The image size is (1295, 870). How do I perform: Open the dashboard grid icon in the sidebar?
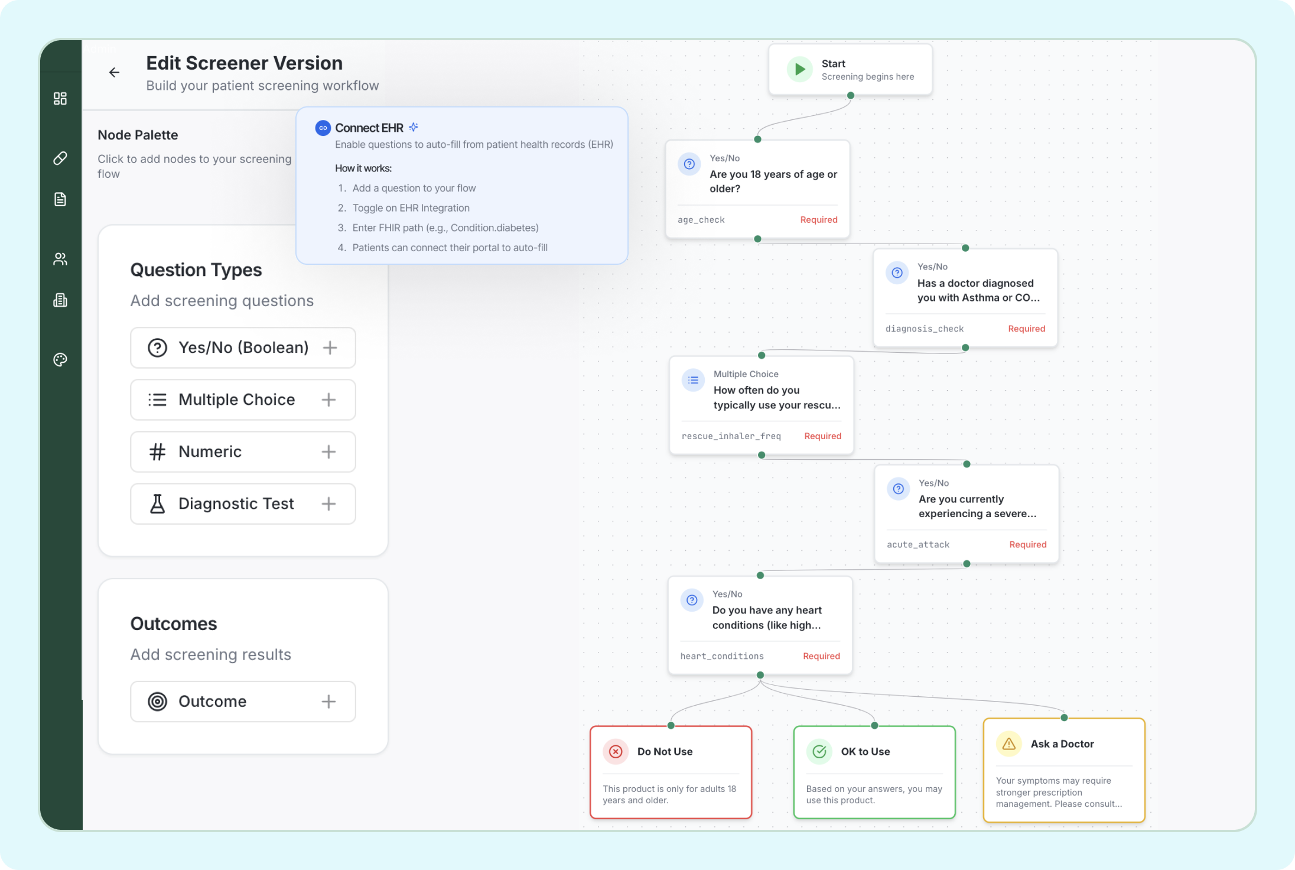point(60,98)
